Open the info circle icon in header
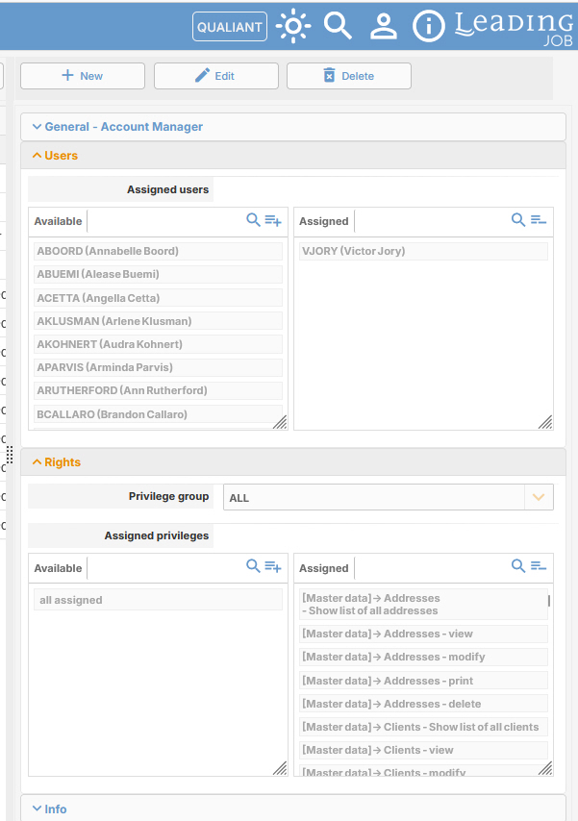Image resolution: width=578 pixels, height=821 pixels. pos(429,26)
